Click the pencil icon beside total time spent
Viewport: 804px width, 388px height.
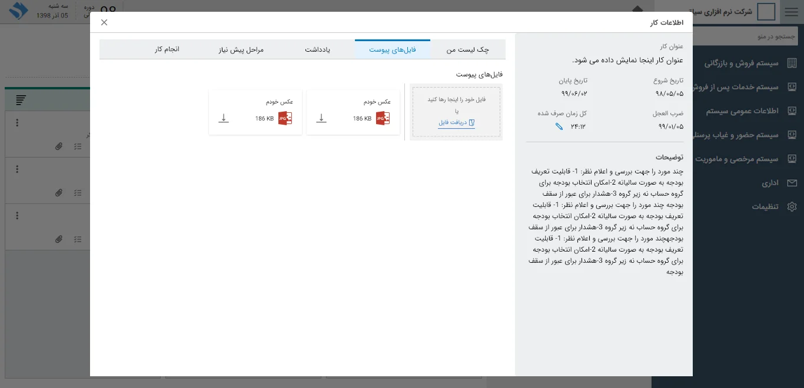pyautogui.click(x=559, y=126)
